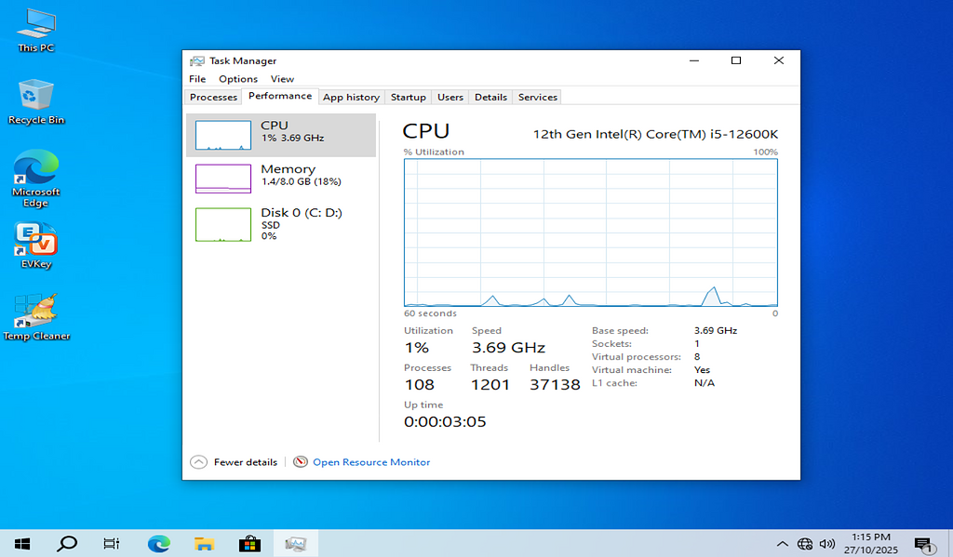
Task: Click the volume speaker tray icon
Action: [827, 544]
